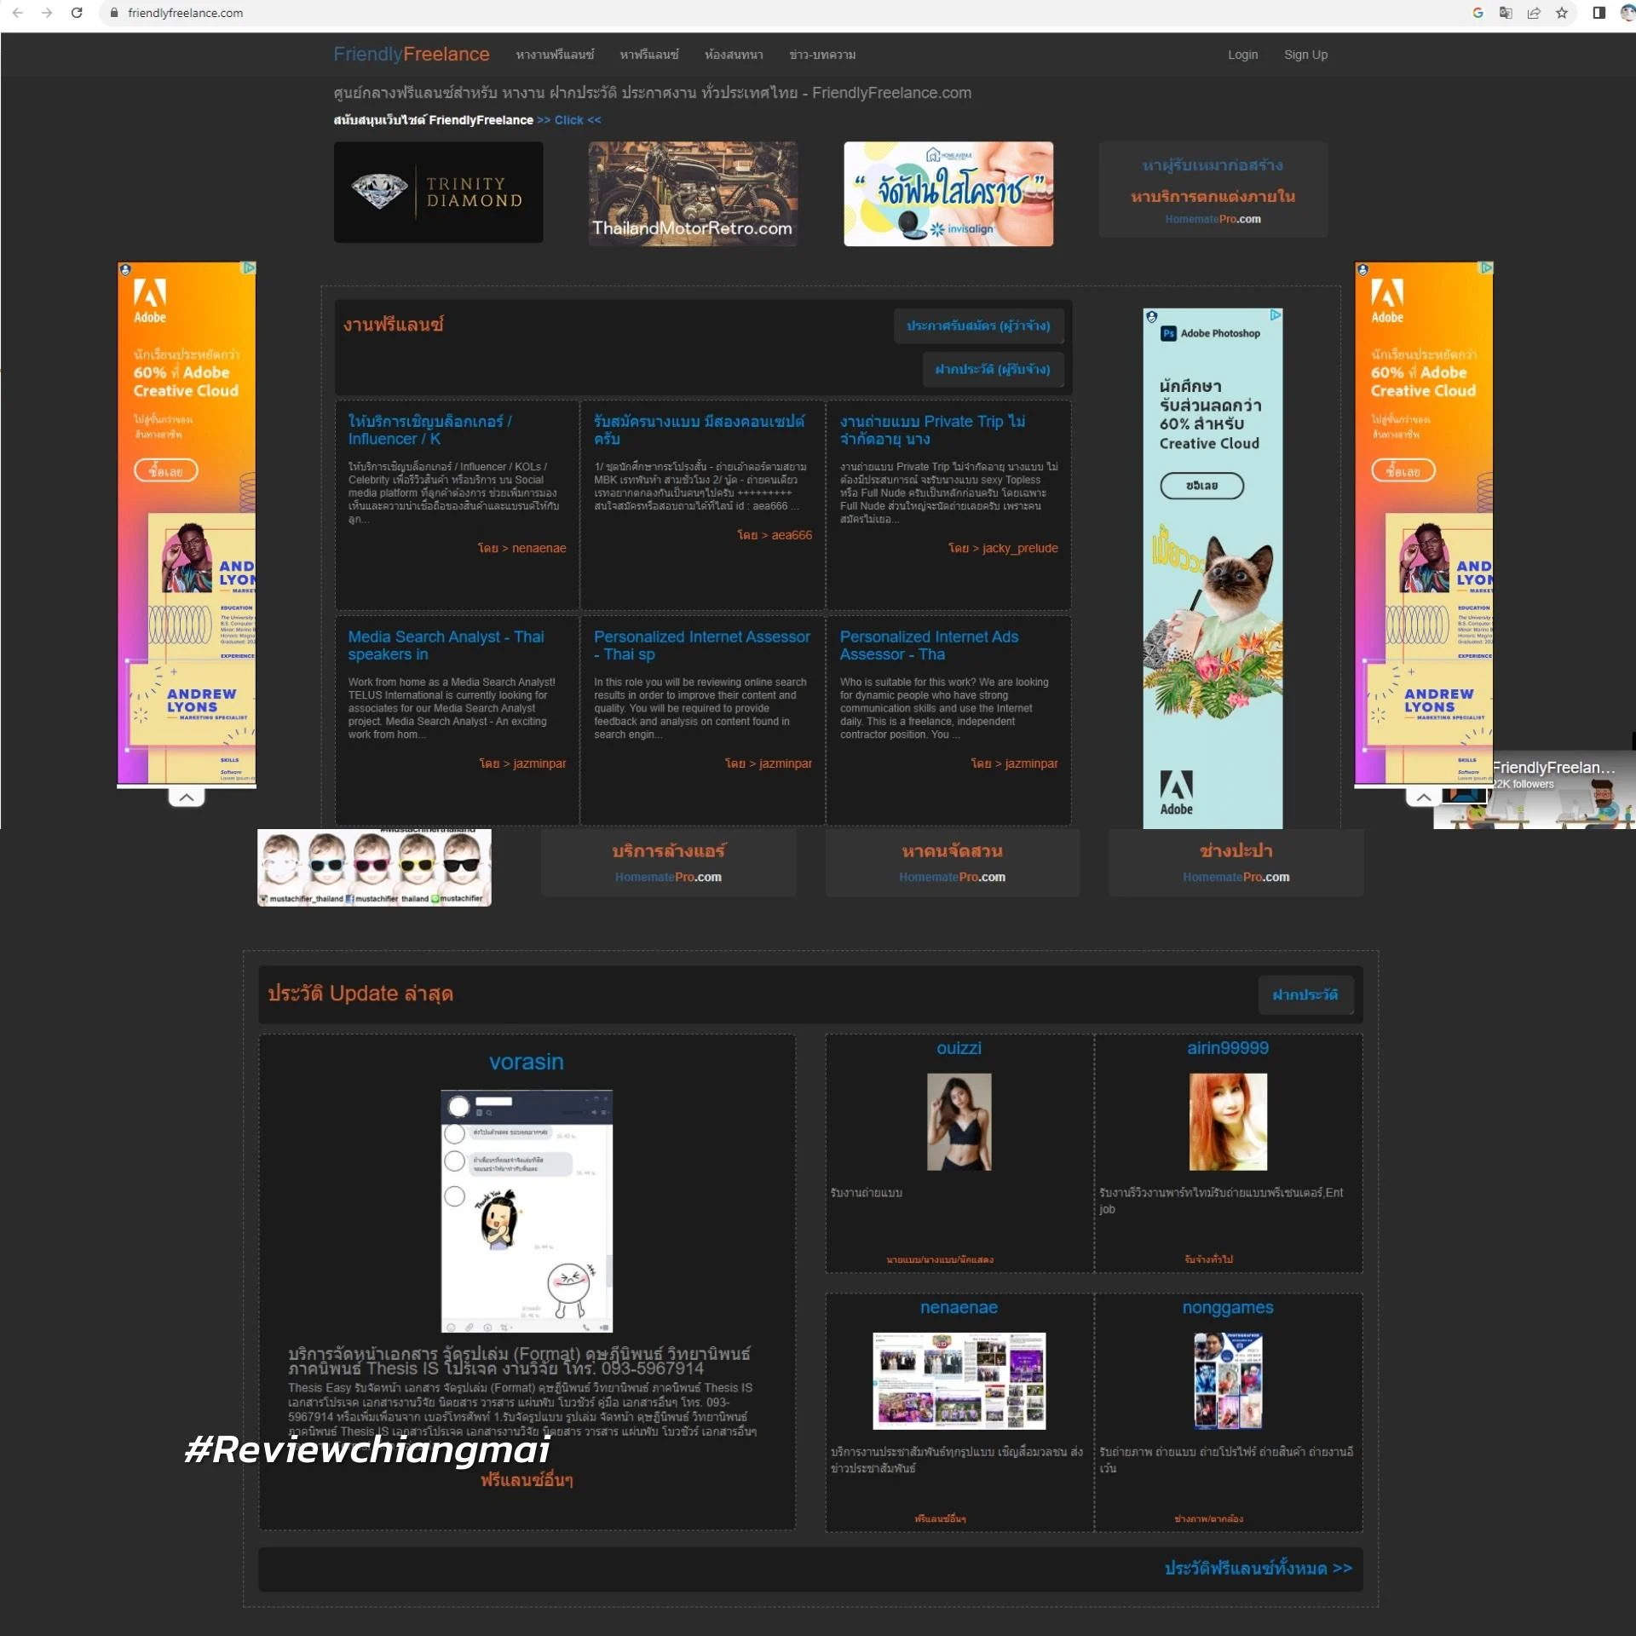Open the Trinity Diamond banner
Image resolution: width=1636 pixels, height=1636 pixels.
[438, 193]
